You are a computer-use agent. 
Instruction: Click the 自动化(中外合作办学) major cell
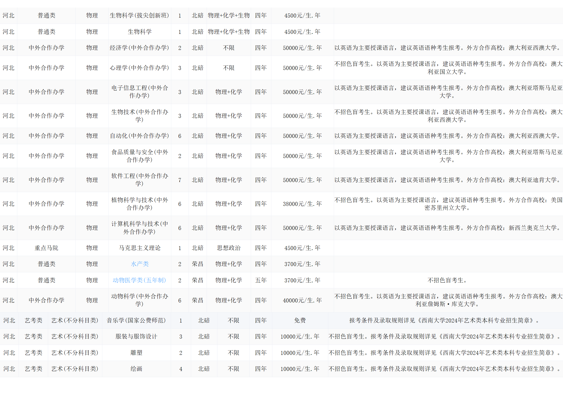[139, 136]
